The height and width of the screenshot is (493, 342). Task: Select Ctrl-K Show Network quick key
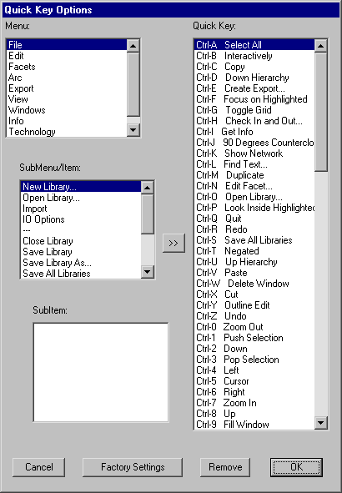point(254,153)
